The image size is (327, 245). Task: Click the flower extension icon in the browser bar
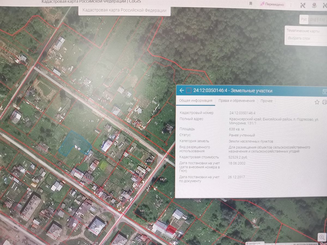[x=314, y=5]
